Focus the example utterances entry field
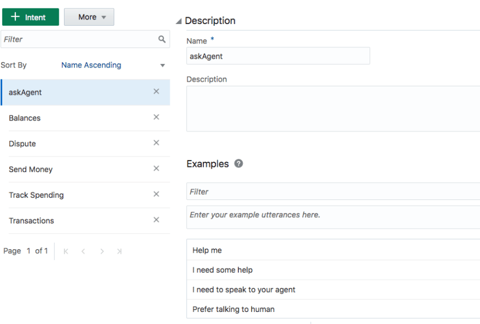This screenshot has width=480, height=324. pyautogui.click(x=331, y=215)
